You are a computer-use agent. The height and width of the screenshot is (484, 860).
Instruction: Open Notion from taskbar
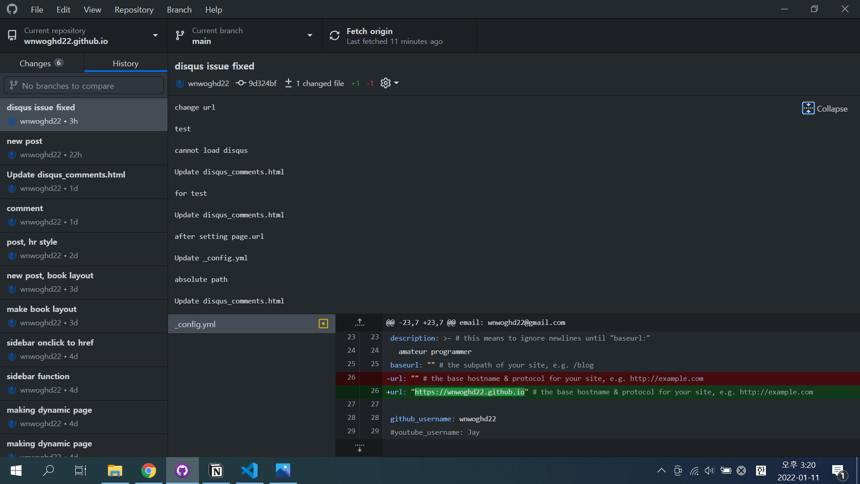[x=216, y=471]
